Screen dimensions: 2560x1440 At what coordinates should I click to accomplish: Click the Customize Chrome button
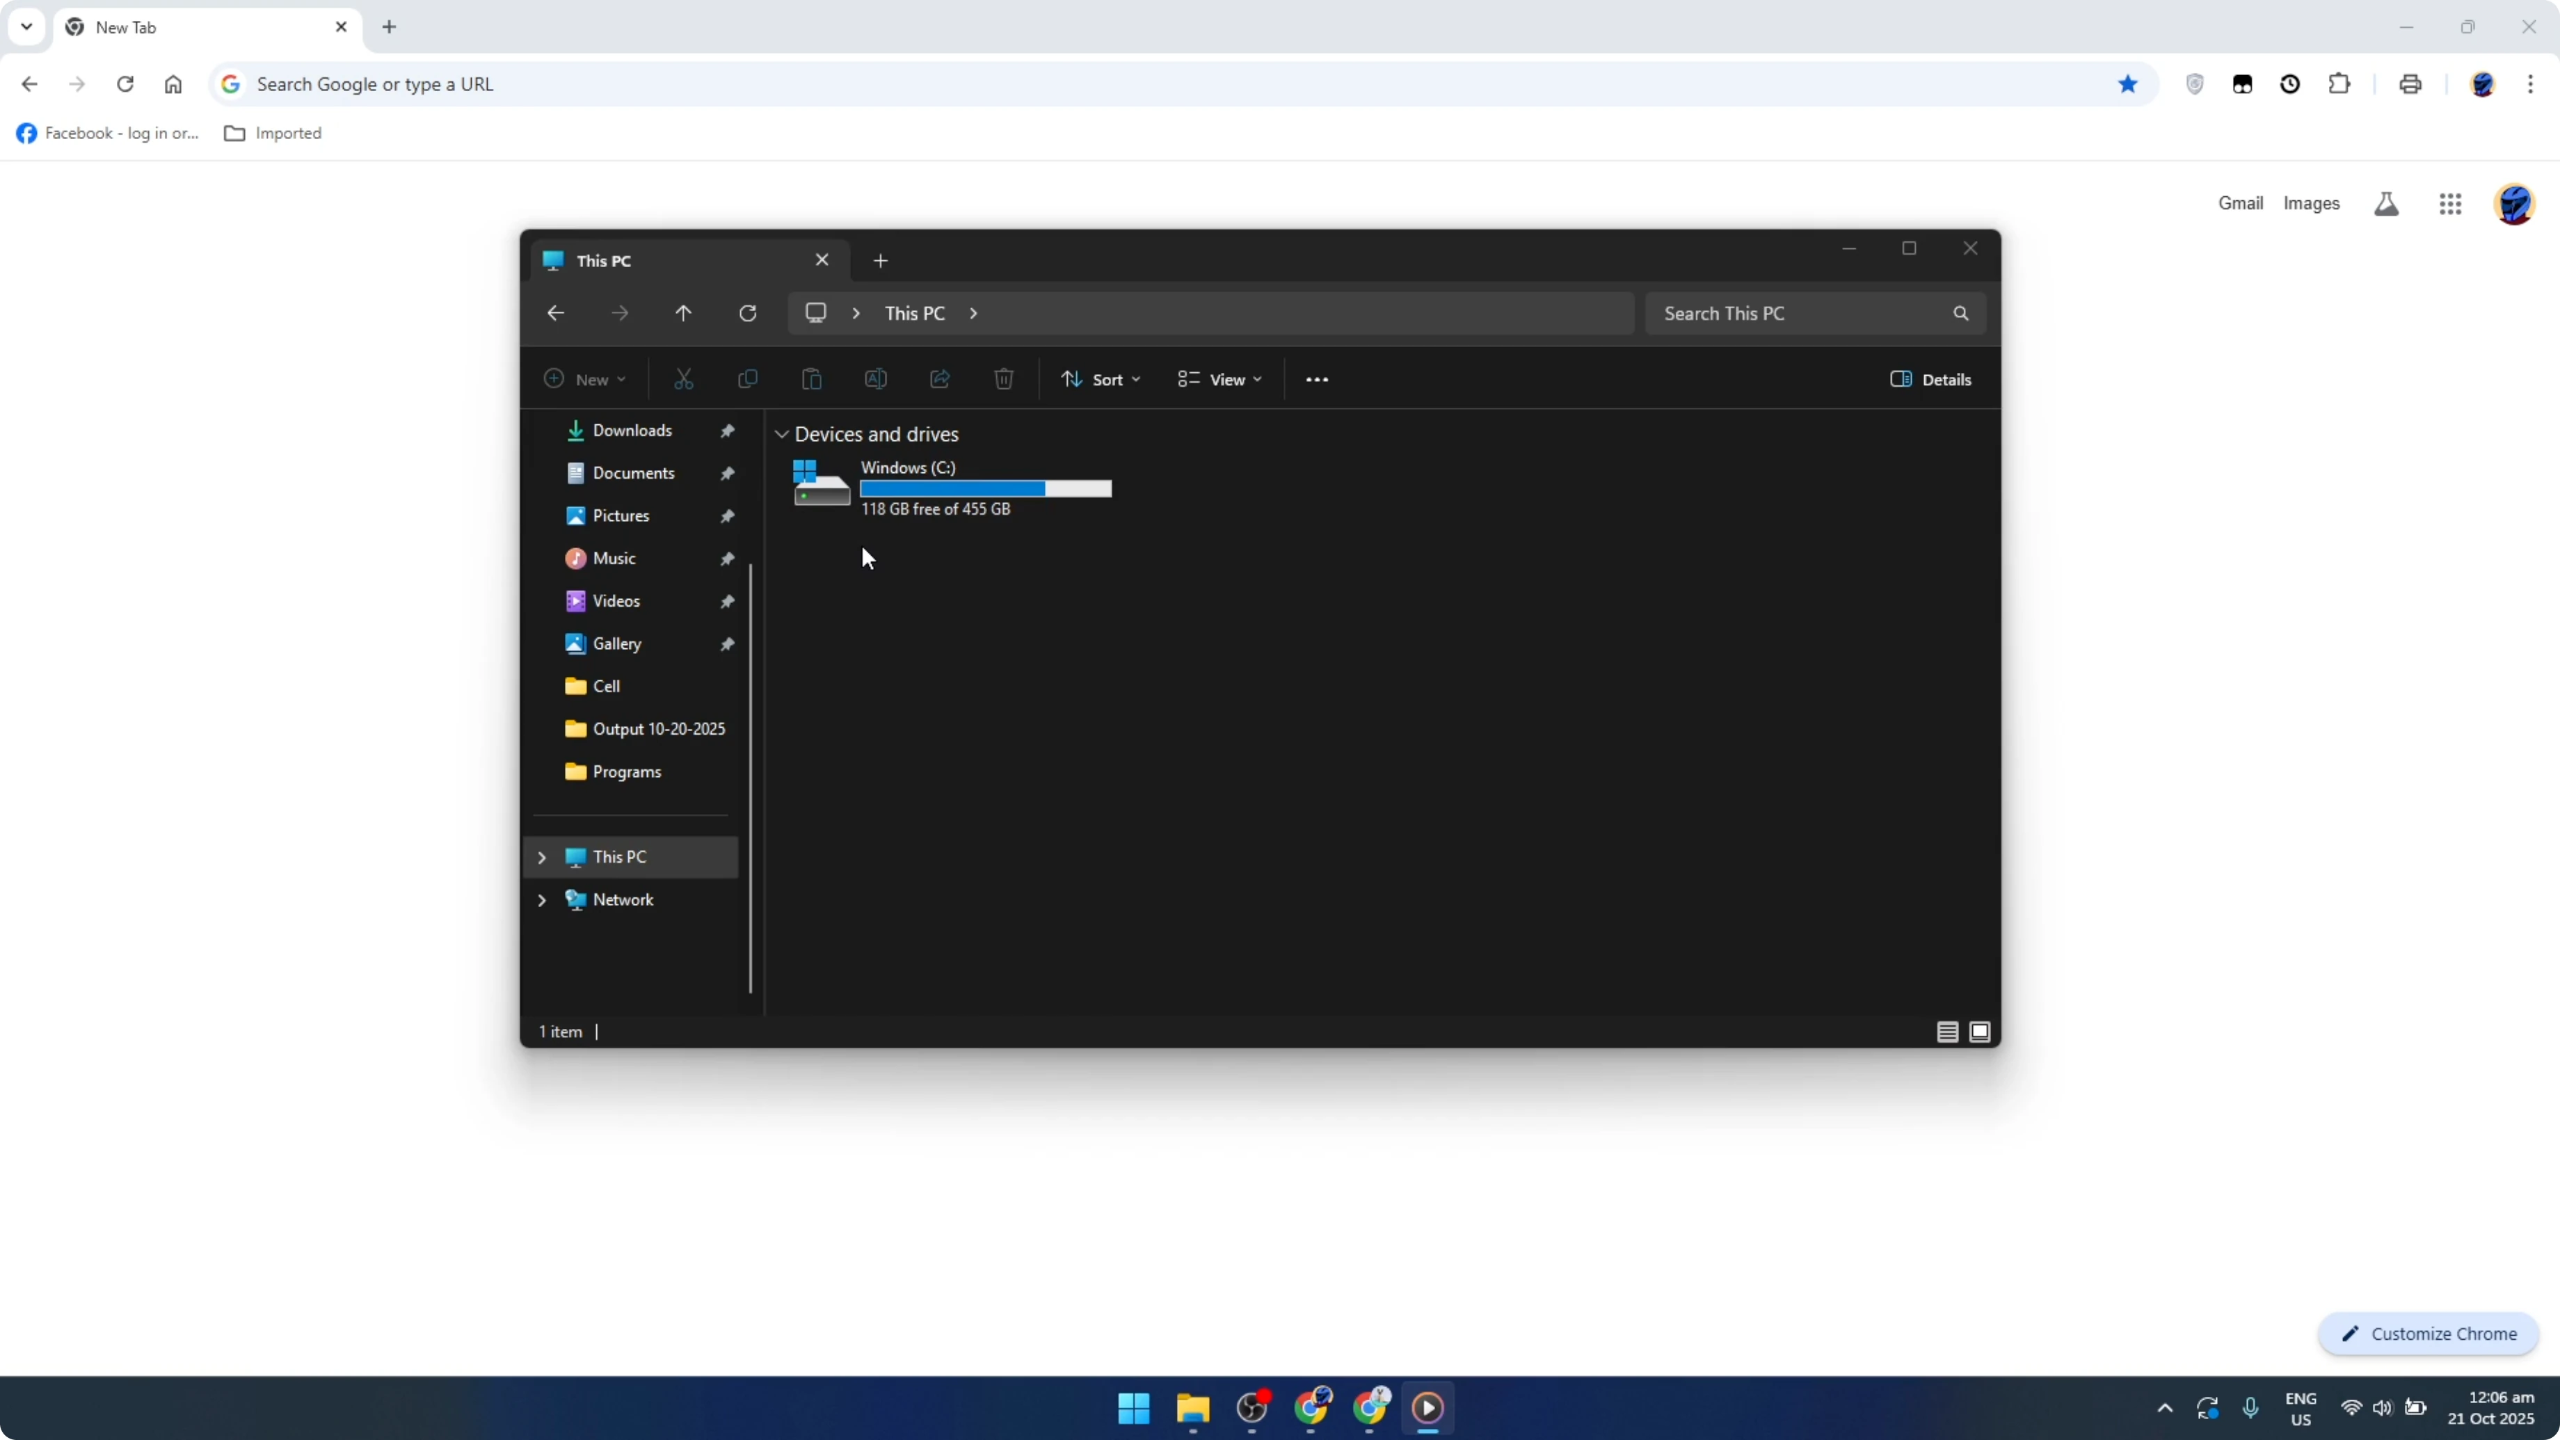tap(2428, 1335)
